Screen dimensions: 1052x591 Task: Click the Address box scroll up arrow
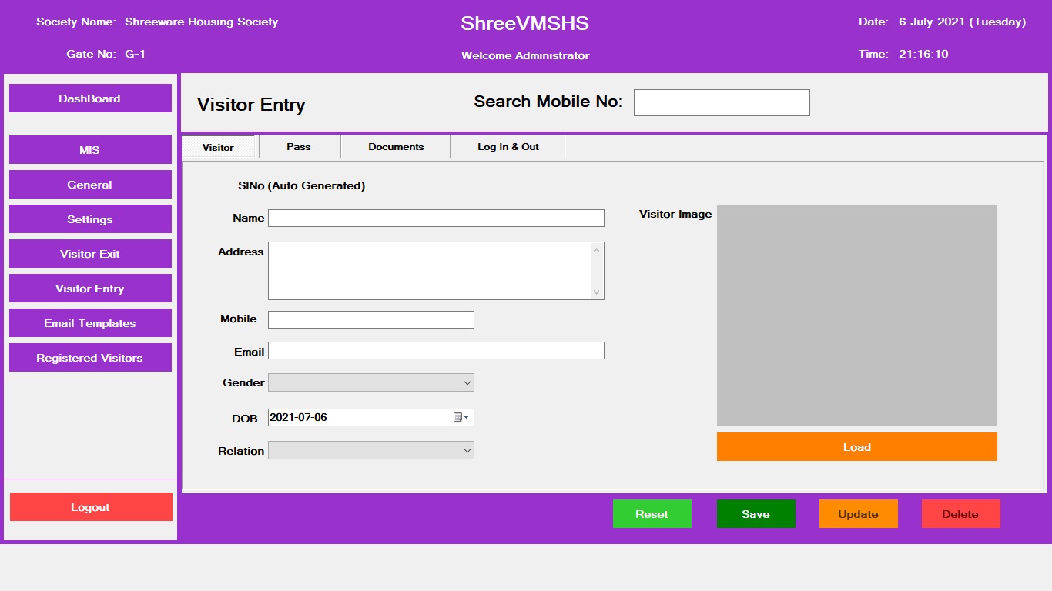tap(596, 249)
